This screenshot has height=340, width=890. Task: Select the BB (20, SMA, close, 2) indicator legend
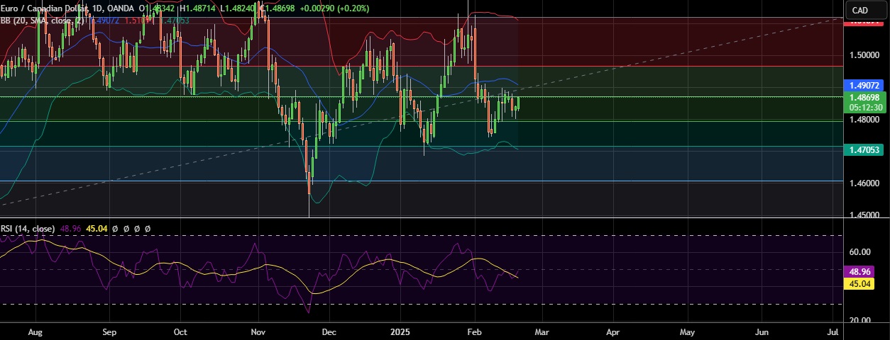point(43,21)
